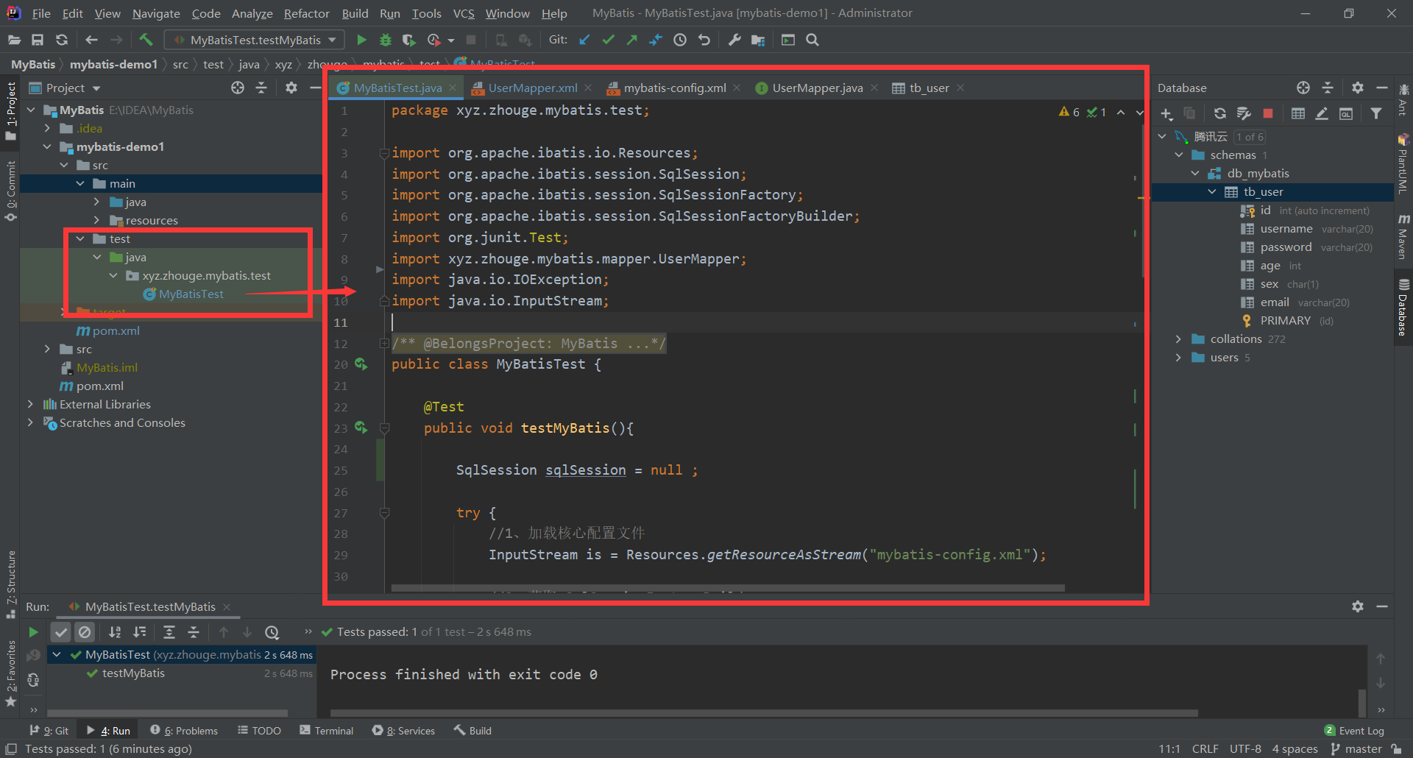
Task: Open the Refactor menu
Action: point(306,13)
